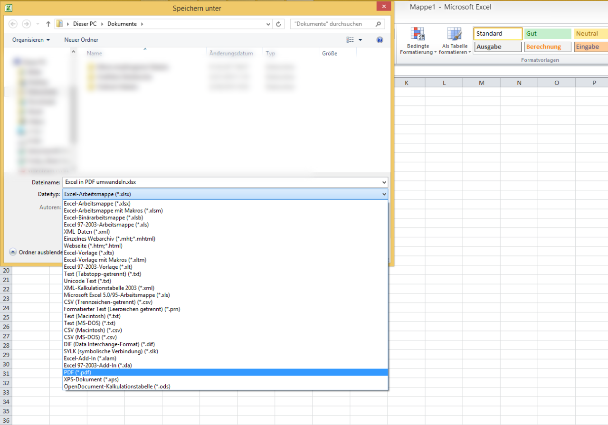Viewport: 608px width, 425px height.
Task: Select column M header in Excel
Action: pyautogui.click(x=482, y=83)
